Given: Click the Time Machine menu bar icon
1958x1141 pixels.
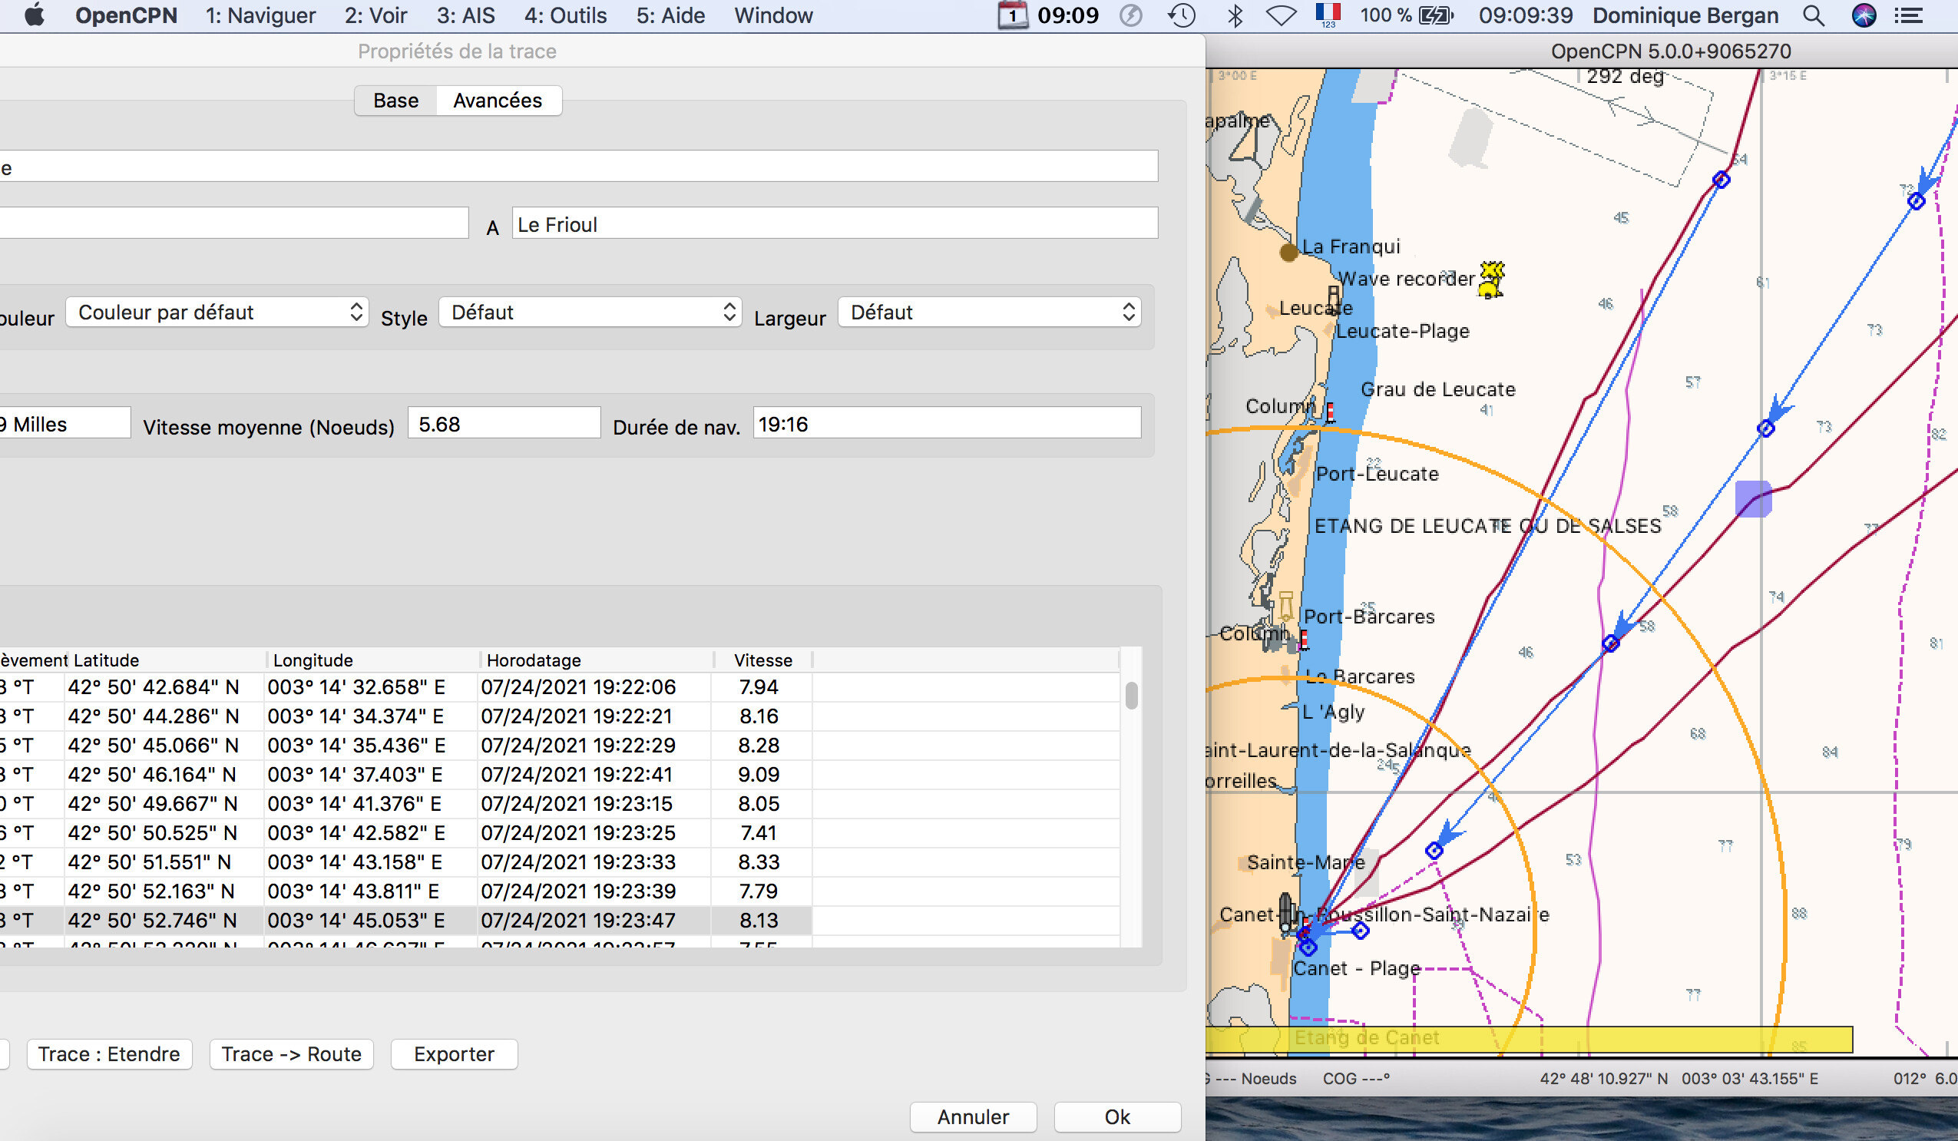Looking at the screenshot, I should point(1181,15).
